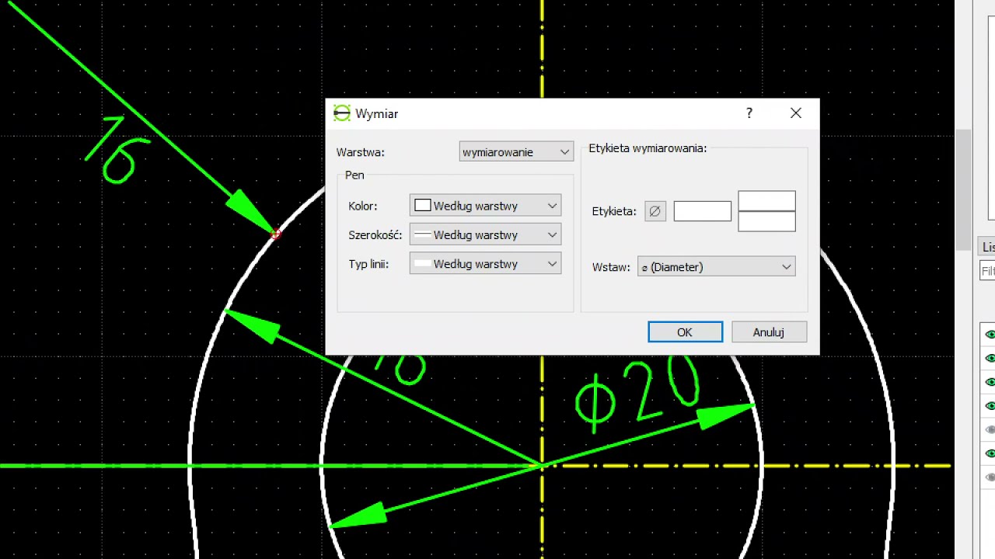Cancel the dialog with Anuluj
Image resolution: width=995 pixels, height=559 pixels.
[769, 332]
